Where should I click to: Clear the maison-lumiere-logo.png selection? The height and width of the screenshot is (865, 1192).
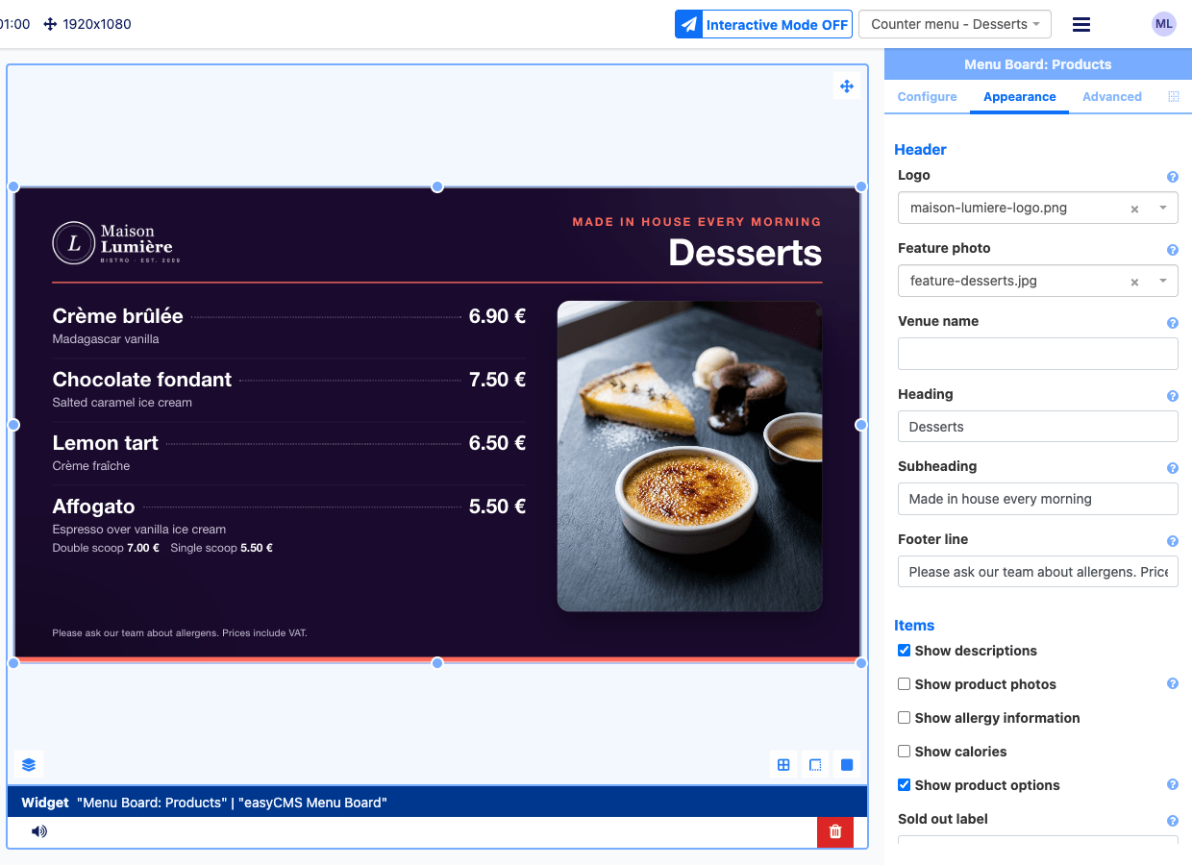tap(1134, 209)
